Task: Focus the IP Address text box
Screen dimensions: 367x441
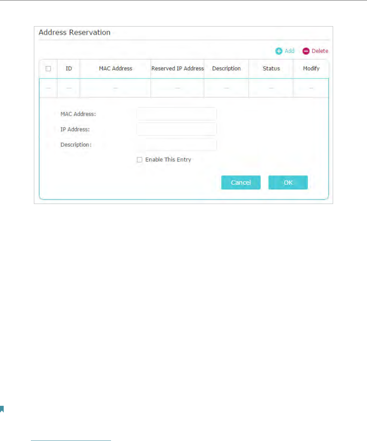Action: (x=177, y=129)
